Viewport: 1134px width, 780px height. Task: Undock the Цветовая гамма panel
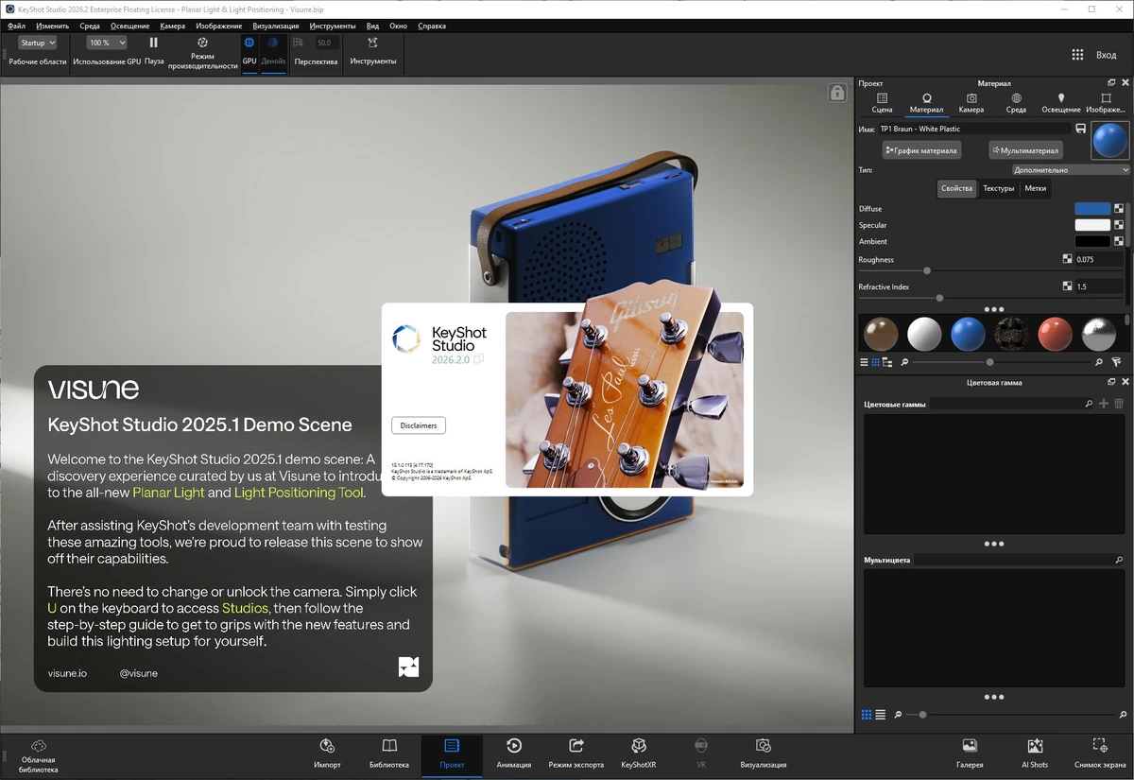(1111, 382)
